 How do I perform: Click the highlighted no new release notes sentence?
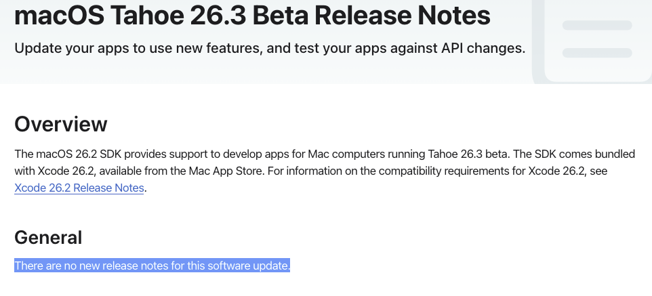pos(152,266)
